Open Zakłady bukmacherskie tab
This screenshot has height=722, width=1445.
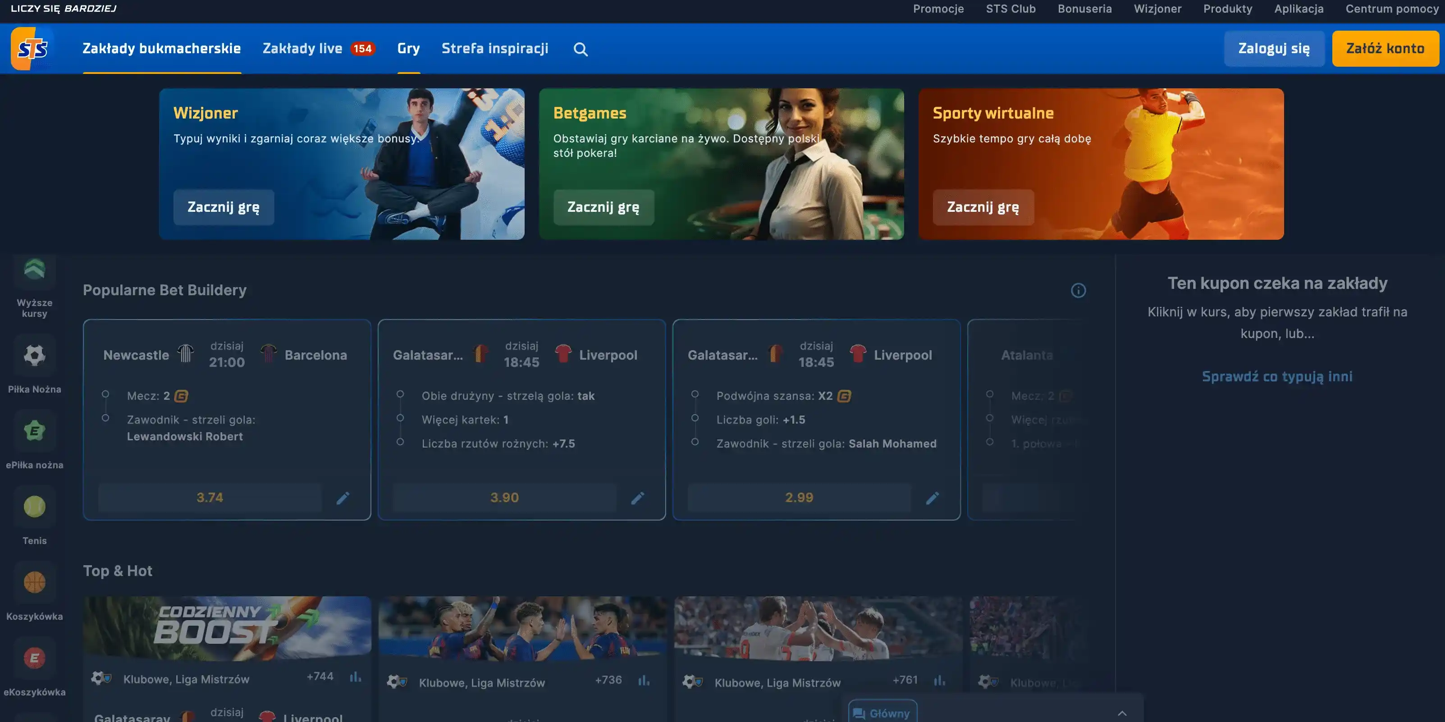point(161,49)
